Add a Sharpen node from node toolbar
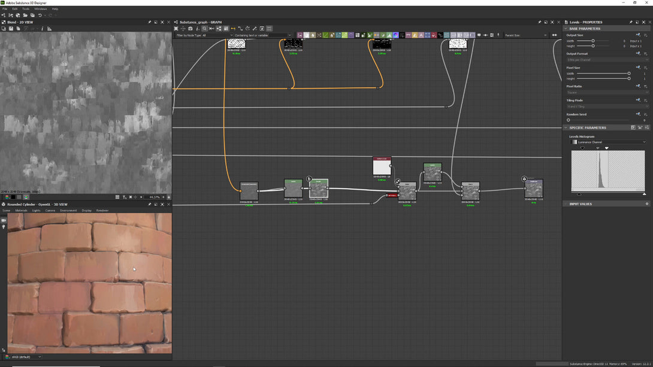Image resolution: width=653 pixels, height=367 pixels. pyautogui.click(x=415, y=35)
